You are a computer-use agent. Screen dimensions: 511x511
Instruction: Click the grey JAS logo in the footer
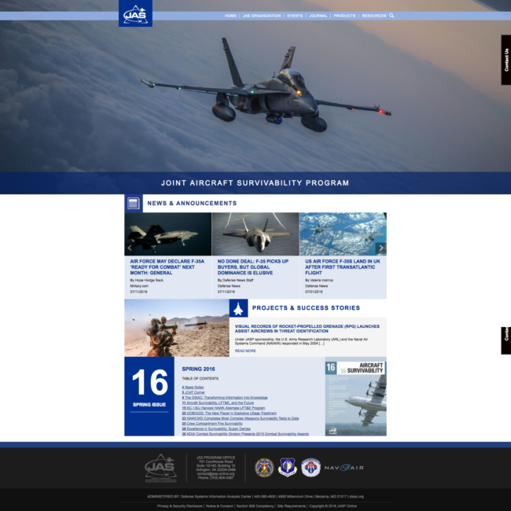click(160, 468)
